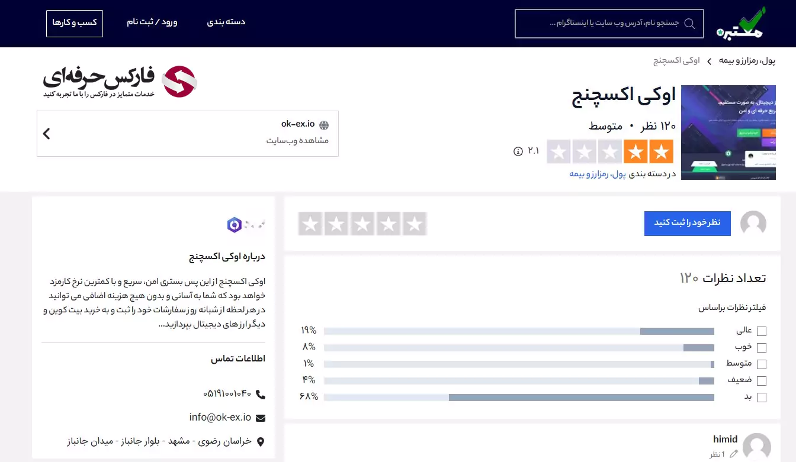Click the پول، رمزارز و بیمه breadcrumb link
This screenshot has width=796, height=462.
tap(747, 61)
